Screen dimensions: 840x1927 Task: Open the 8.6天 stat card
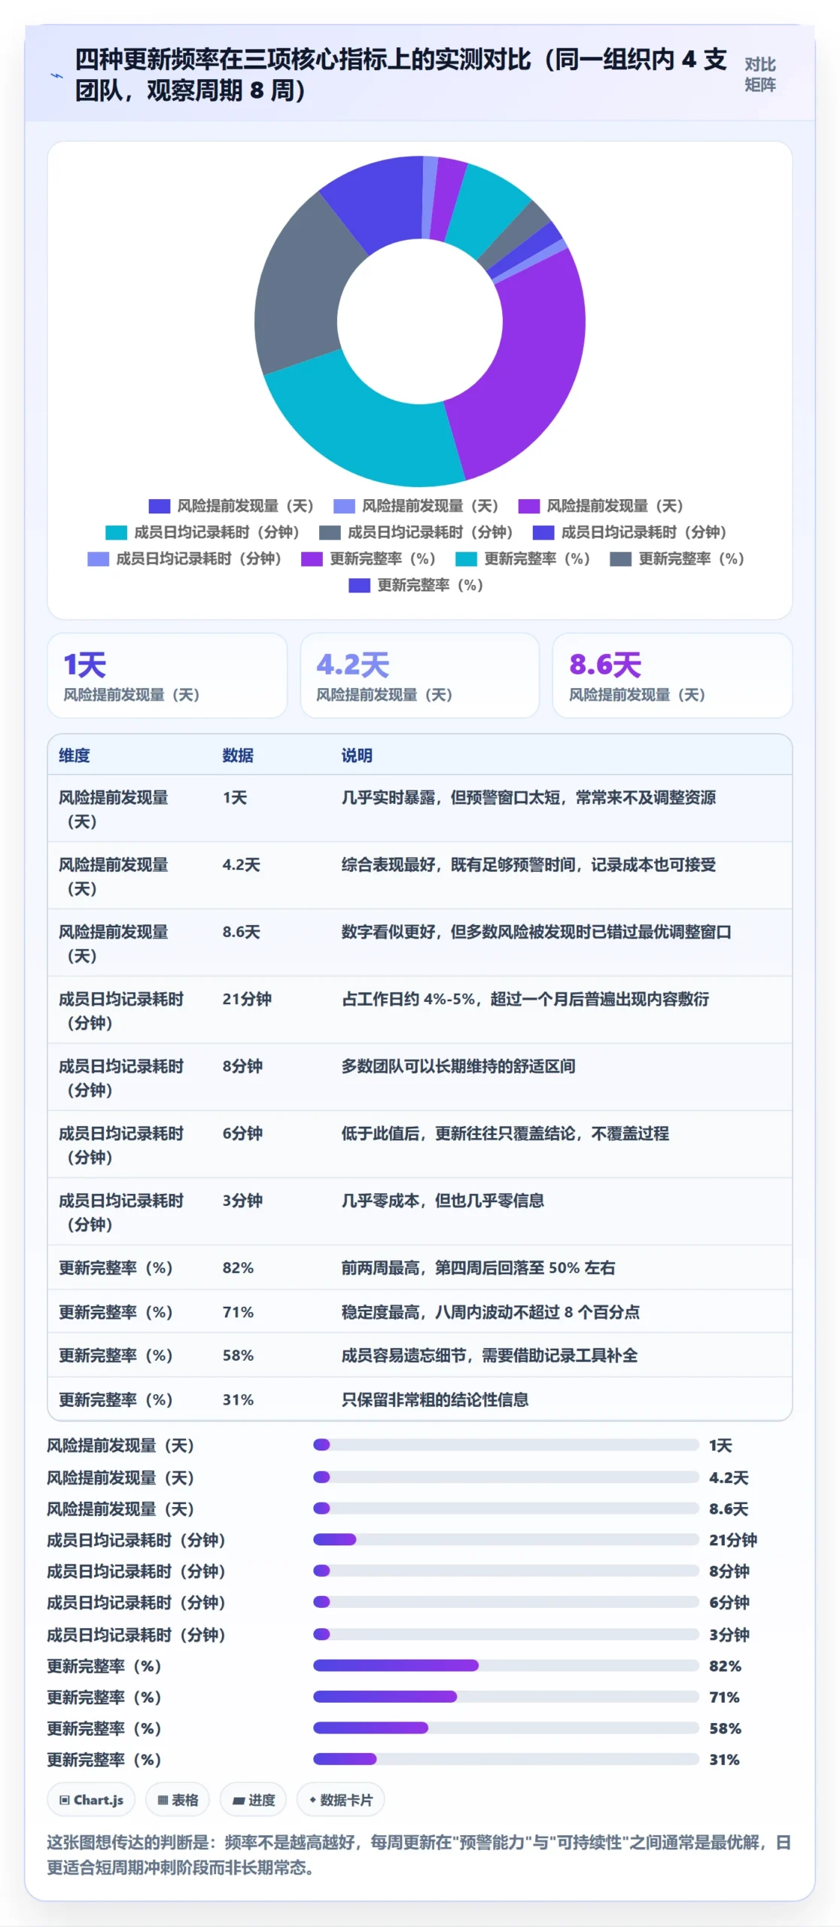pos(672,675)
